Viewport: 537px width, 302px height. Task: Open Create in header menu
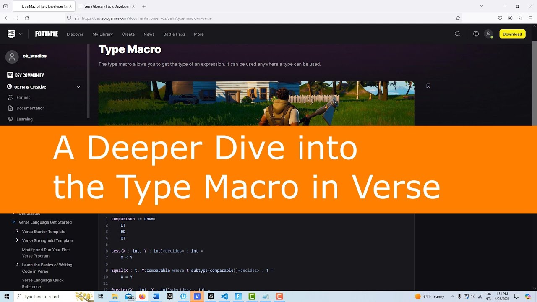coord(128,34)
